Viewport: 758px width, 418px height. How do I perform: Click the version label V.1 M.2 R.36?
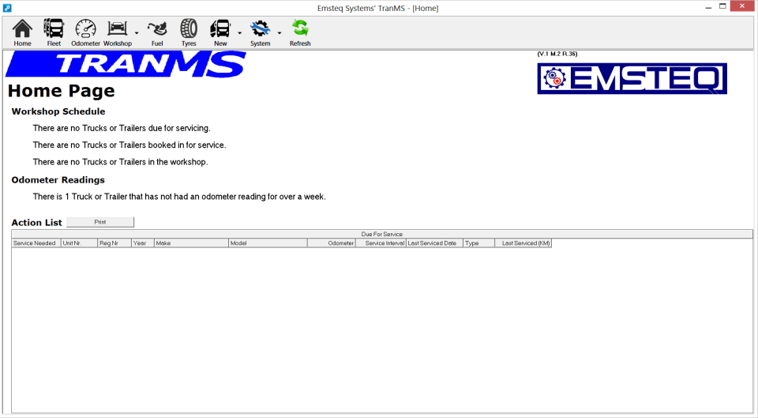coord(557,54)
